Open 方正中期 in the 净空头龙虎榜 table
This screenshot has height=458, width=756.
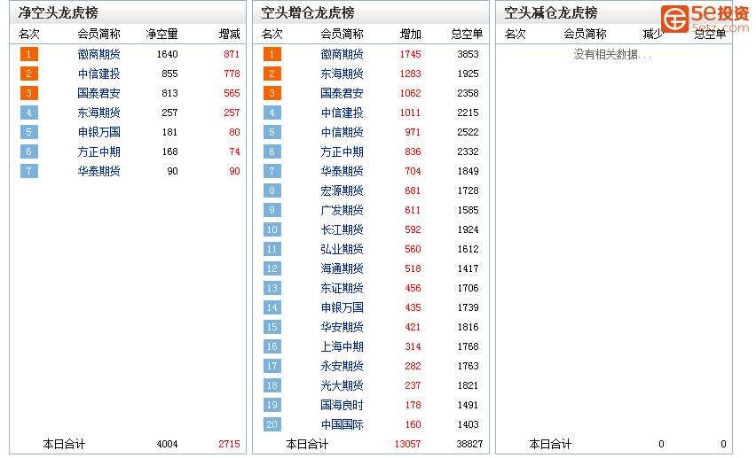tap(98, 151)
